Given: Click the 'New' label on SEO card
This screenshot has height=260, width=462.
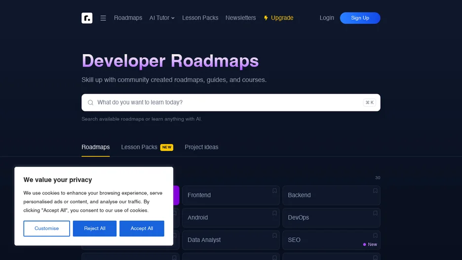Looking at the screenshot, I should (373, 244).
